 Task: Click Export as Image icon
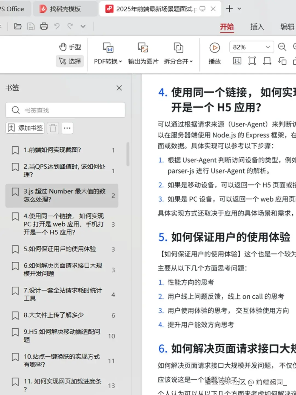point(143,48)
